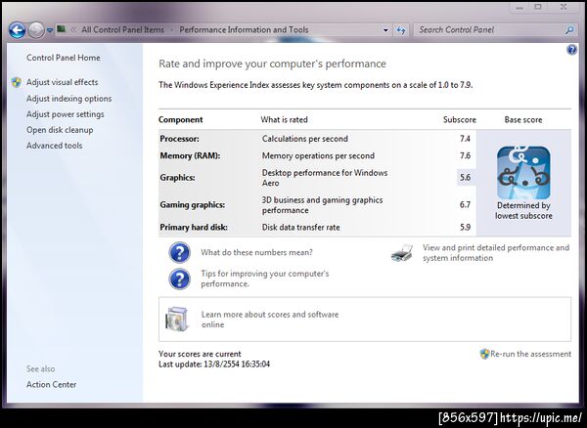The height and width of the screenshot is (428, 587).
Task: Open help via the blue question mark icon
Action: [571, 49]
